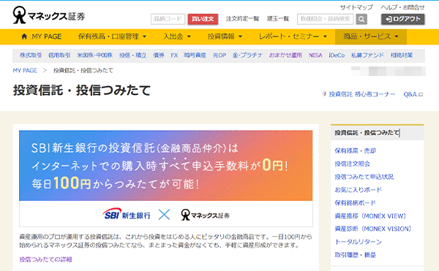The image size is (439, 271).
Task: Expand 保有残高・口座管理 dropdown menu
Action: point(112,37)
